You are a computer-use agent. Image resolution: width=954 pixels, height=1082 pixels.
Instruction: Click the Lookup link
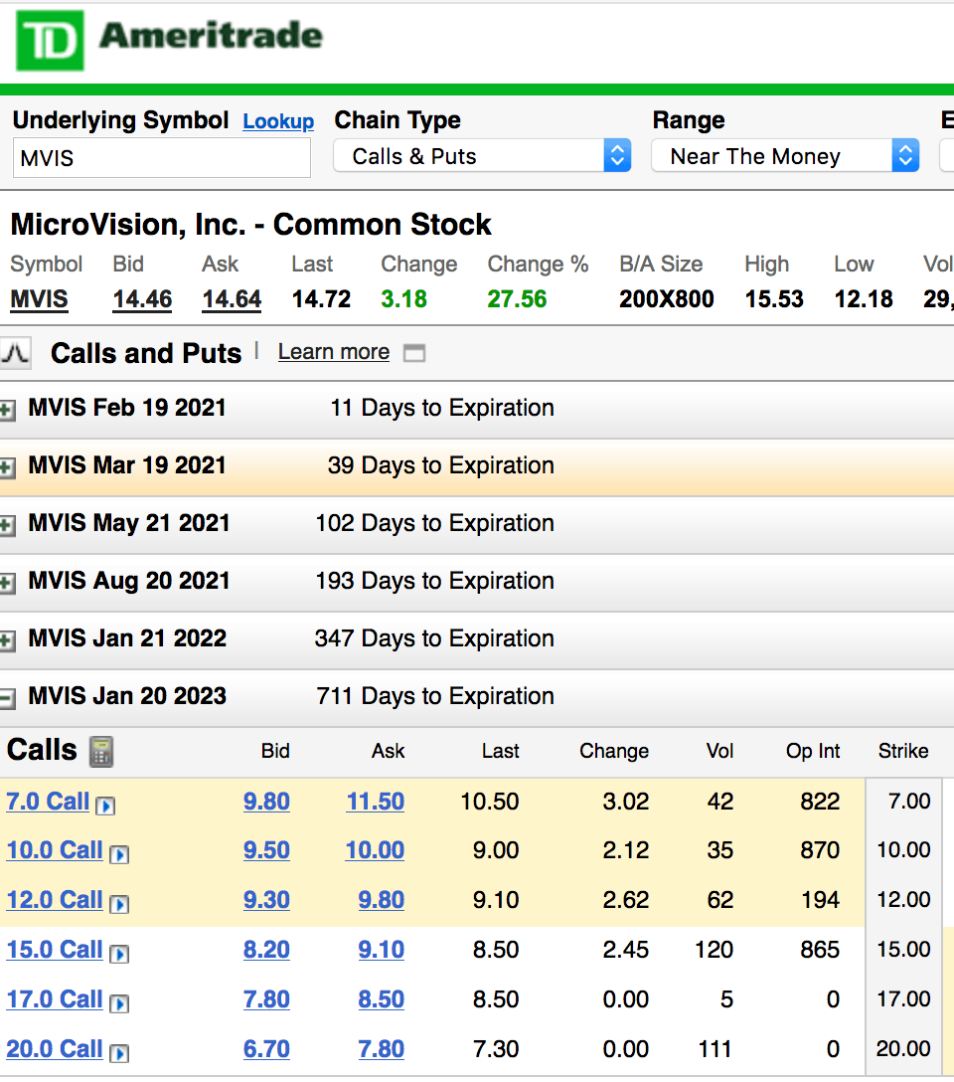tap(278, 121)
